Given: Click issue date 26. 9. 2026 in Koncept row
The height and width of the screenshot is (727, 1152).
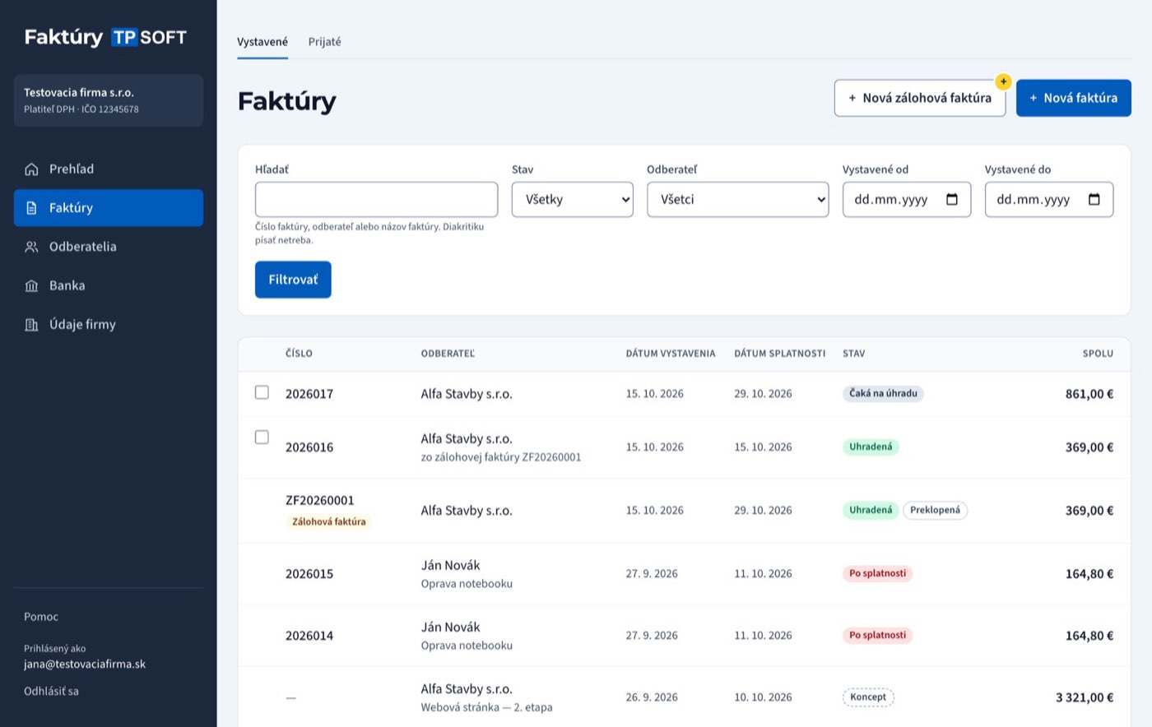Looking at the screenshot, I should tap(652, 697).
